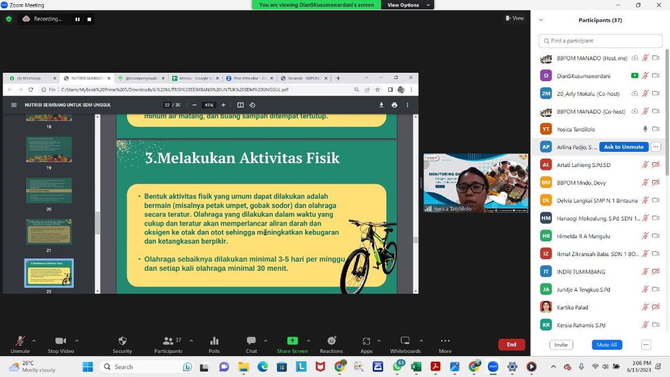670x377 pixels.
Task: Expand video options arrow beside Stop Video
Action: pos(76,341)
